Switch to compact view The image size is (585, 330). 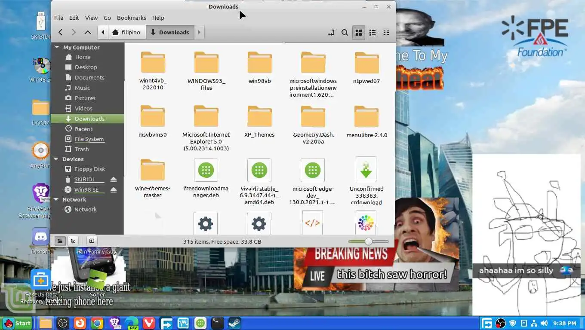coord(386,32)
